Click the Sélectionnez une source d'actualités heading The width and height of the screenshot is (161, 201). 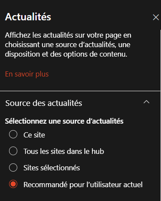click(64, 121)
